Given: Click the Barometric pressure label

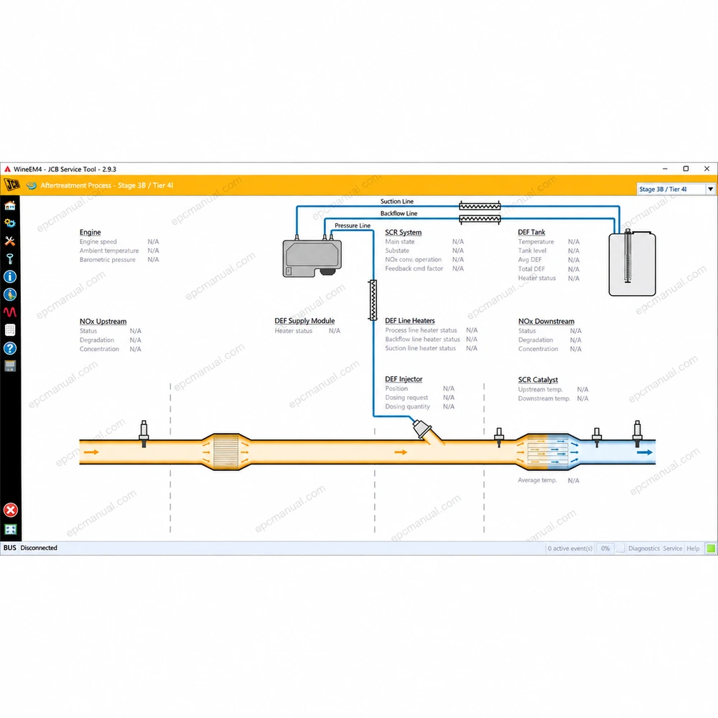Looking at the screenshot, I should tap(108, 260).
